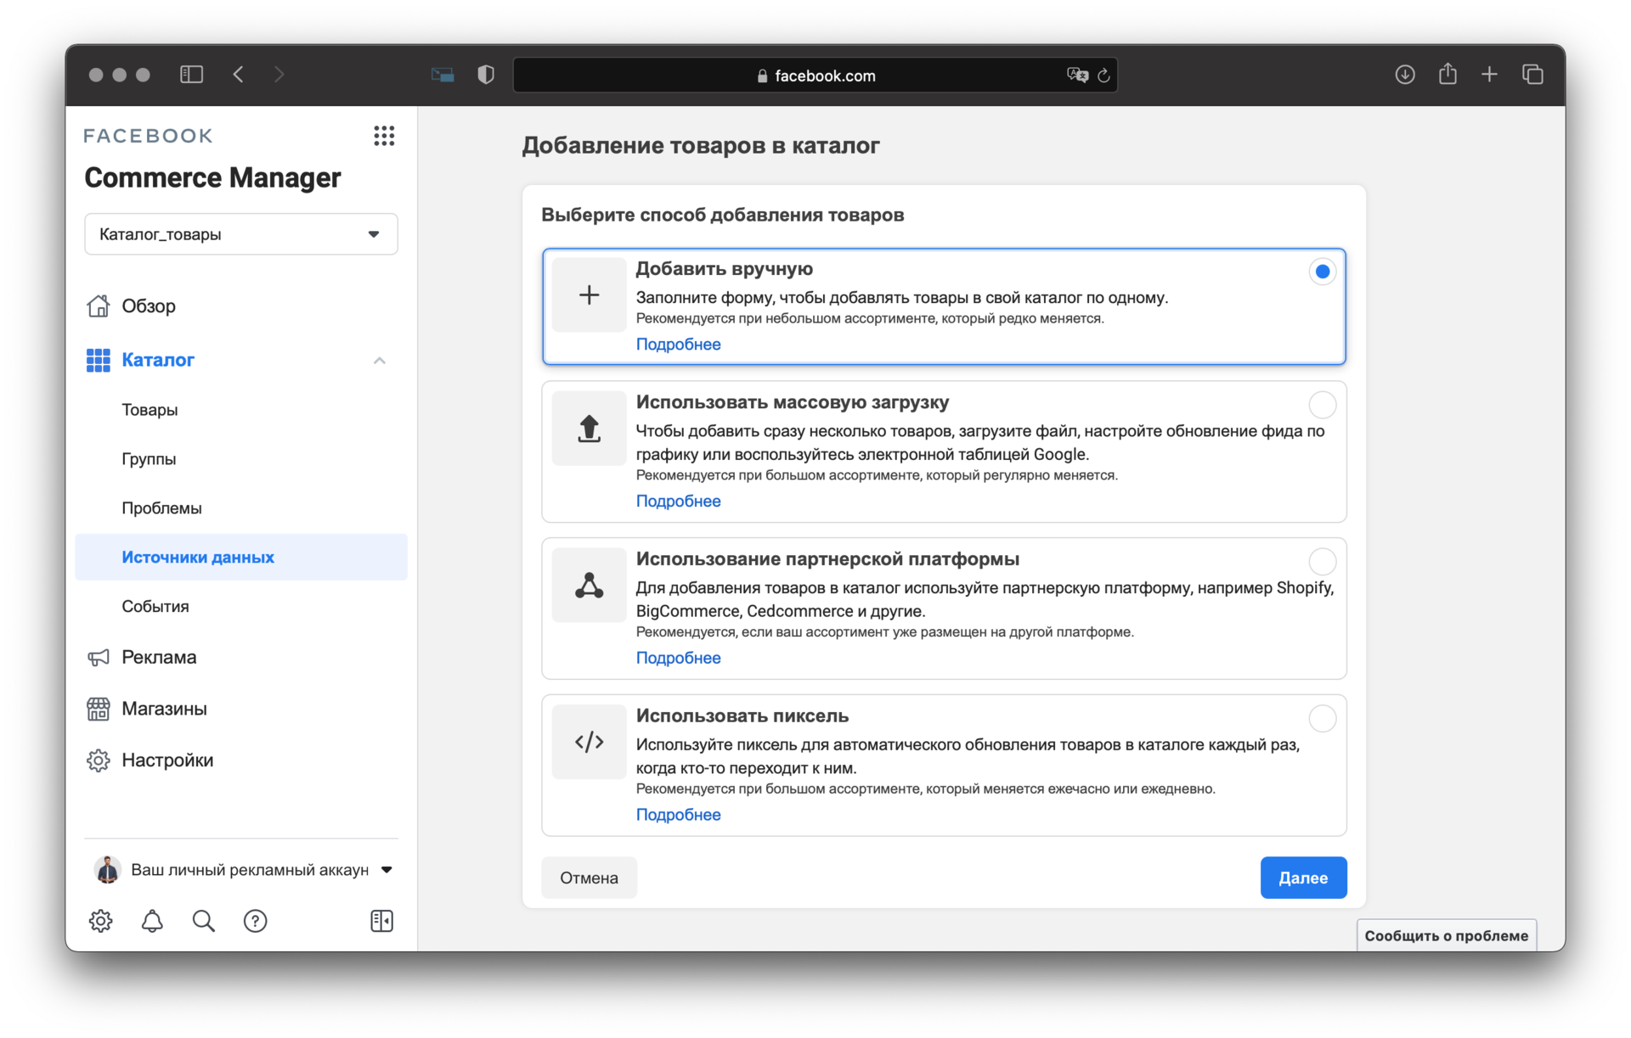The width and height of the screenshot is (1631, 1038).
Task: Go to Товары in catalog menu
Action: click(150, 410)
